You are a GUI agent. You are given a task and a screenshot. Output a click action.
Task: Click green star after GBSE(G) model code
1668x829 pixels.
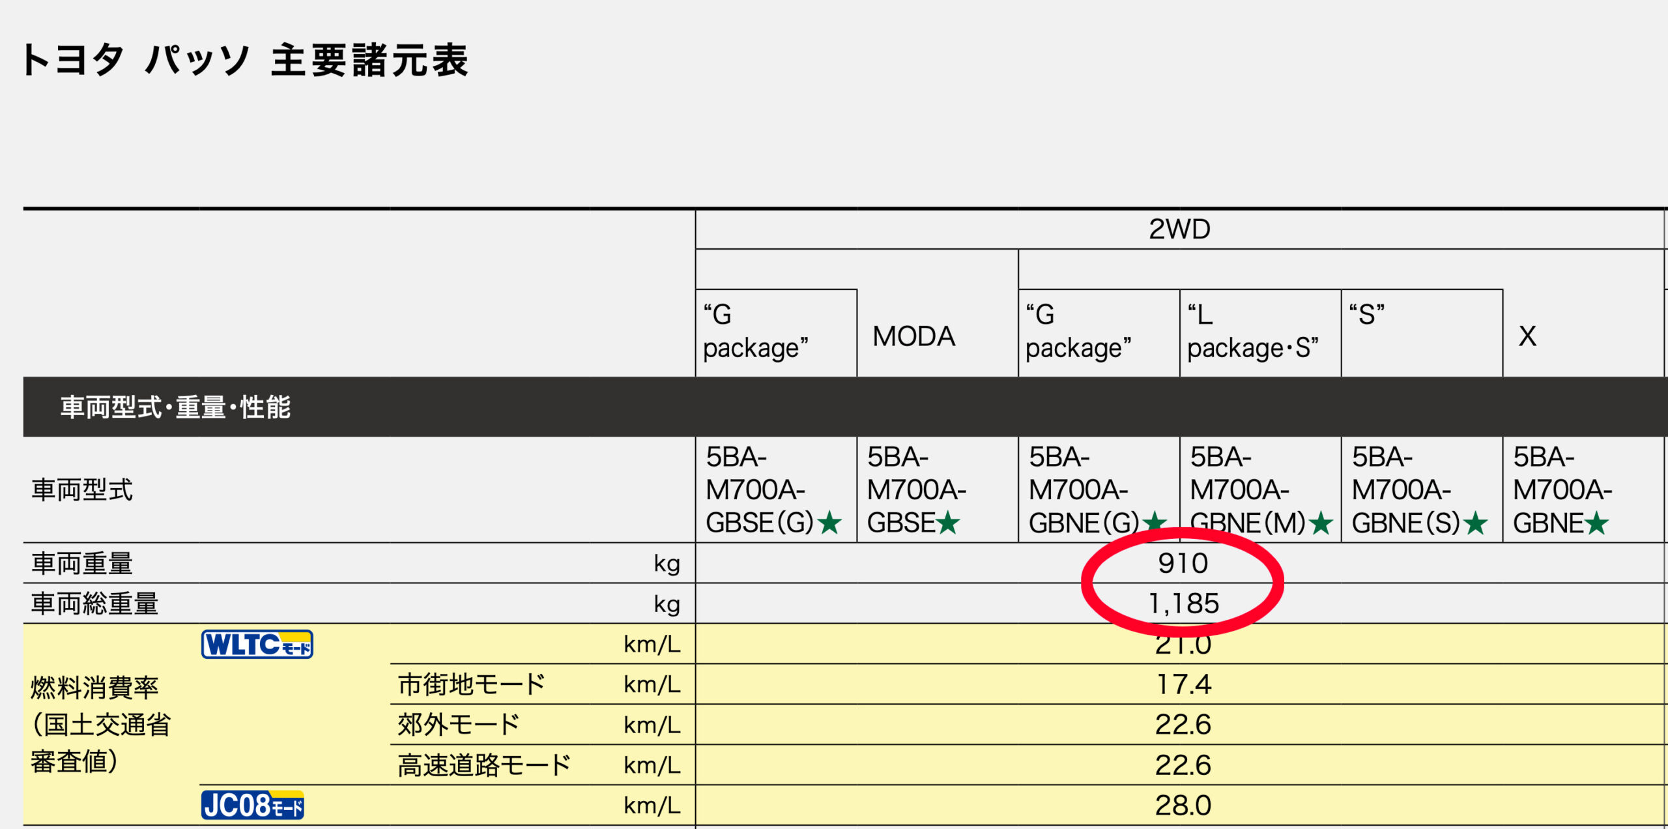829,523
